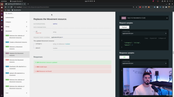Open the extensions puzzle icon
This screenshot has width=174, height=97.
[x=166, y=7]
